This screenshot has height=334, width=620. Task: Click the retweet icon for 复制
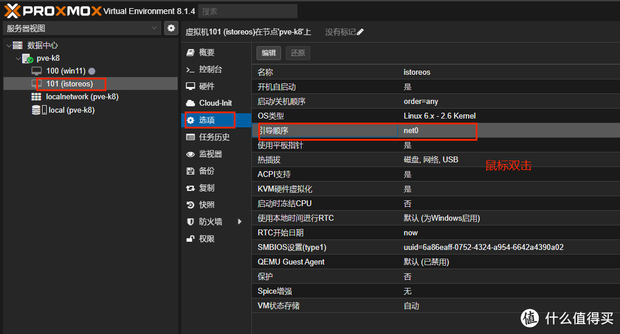pos(190,188)
